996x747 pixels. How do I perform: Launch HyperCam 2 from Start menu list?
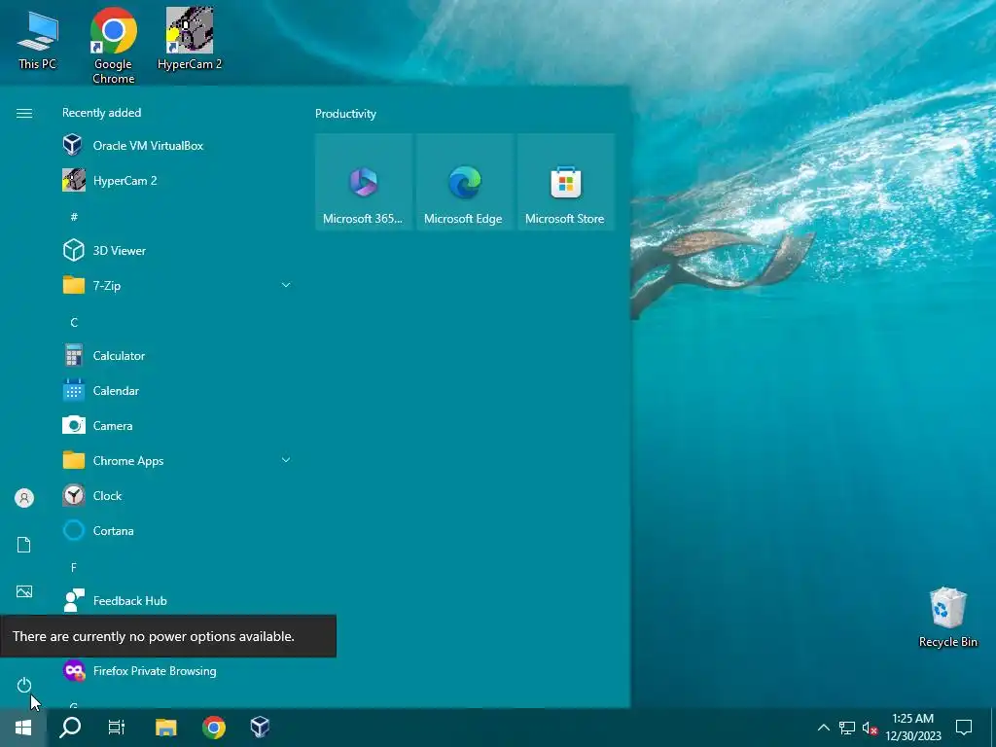point(177,180)
